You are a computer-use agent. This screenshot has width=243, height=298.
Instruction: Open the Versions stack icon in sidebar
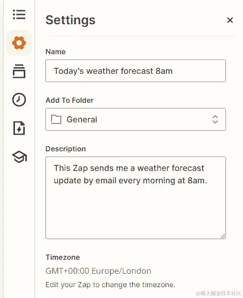pyautogui.click(x=19, y=71)
